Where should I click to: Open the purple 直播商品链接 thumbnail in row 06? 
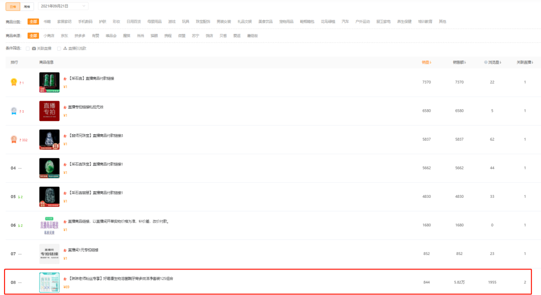pyautogui.click(x=49, y=225)
